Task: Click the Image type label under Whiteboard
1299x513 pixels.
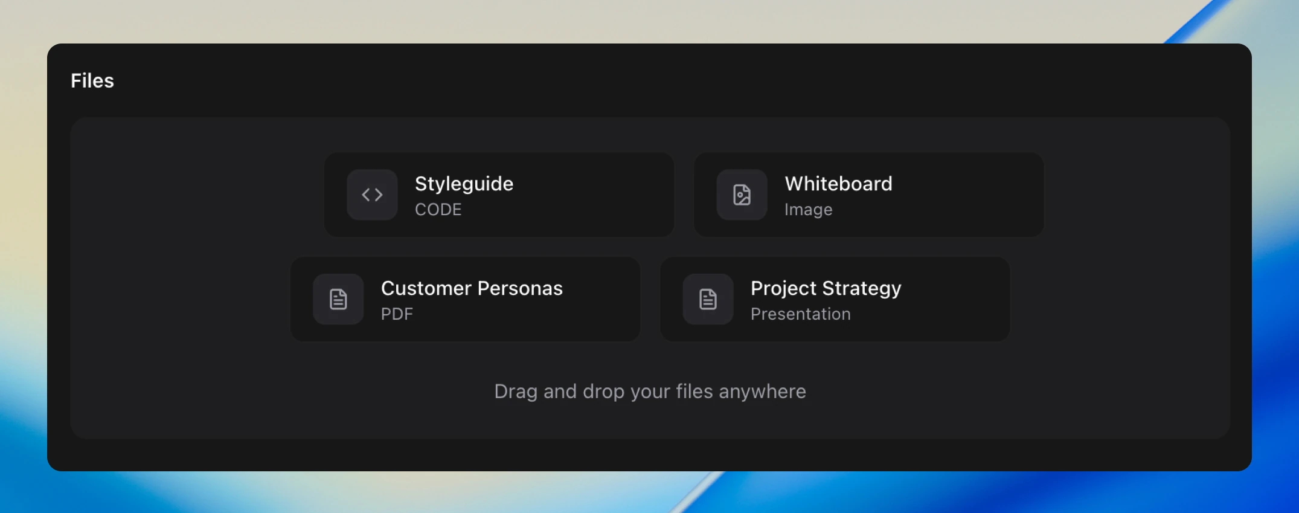Action: tap(808, 210)
